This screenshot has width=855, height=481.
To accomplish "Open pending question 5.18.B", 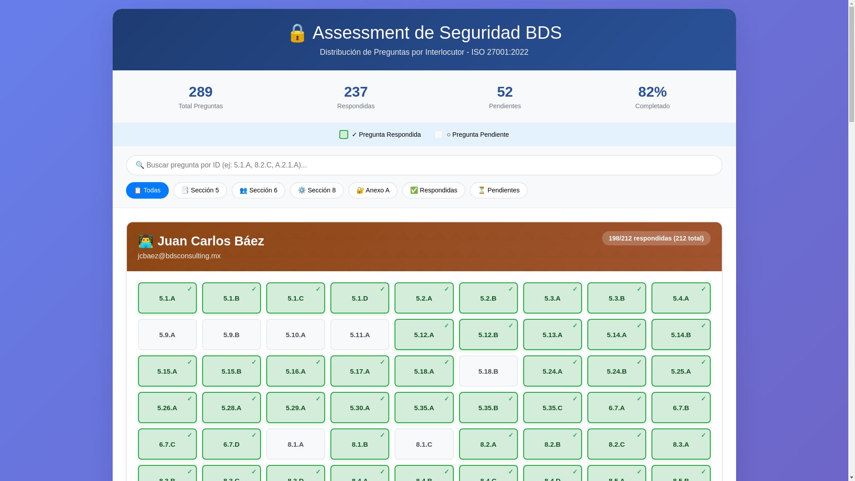I will [489, 371].
